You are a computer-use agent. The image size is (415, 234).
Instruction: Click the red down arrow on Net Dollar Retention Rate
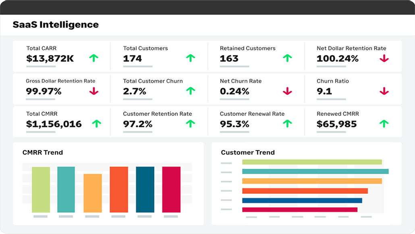click(x=384, y=58)
